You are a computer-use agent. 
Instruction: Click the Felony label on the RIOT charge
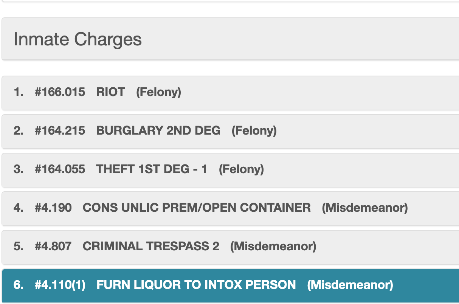(159, 92)
